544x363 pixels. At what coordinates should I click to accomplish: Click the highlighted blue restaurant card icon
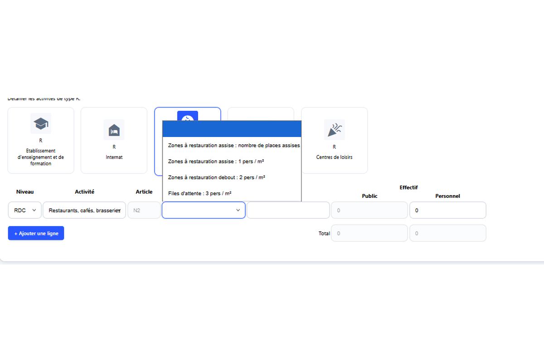pyautogui.click(x=187, y=115)
